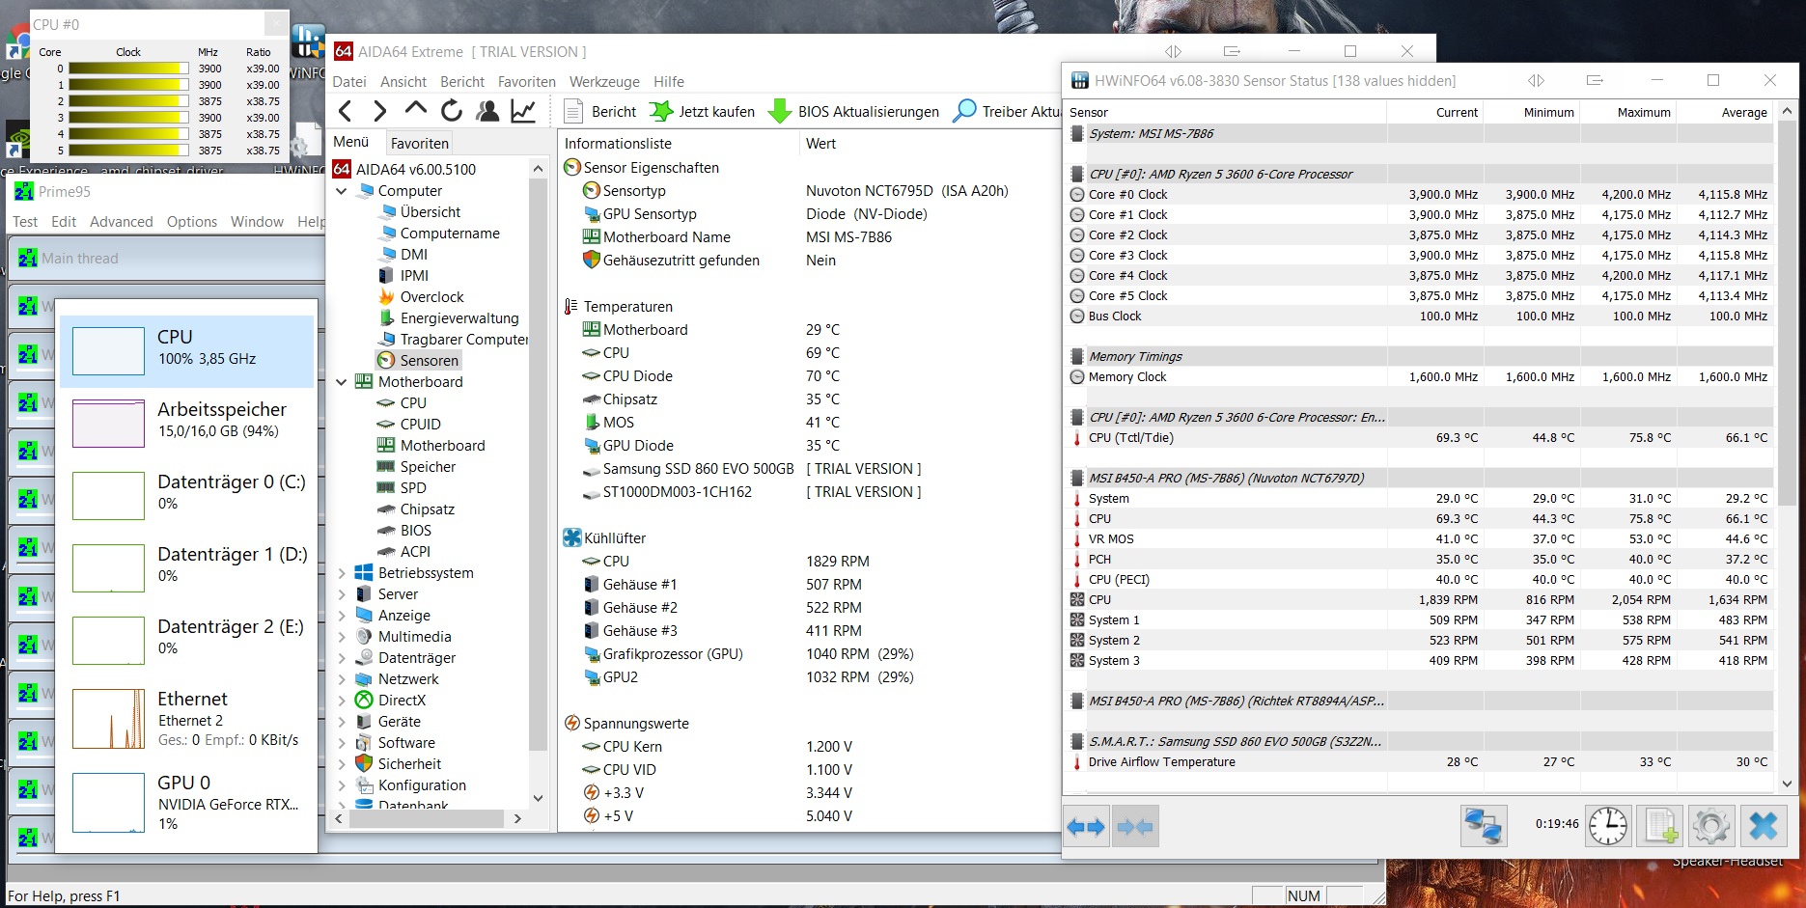Open BIOS Aktualisierungen in AIDA64 toolbar
The image size is (1806, 908).
point(853,111)
